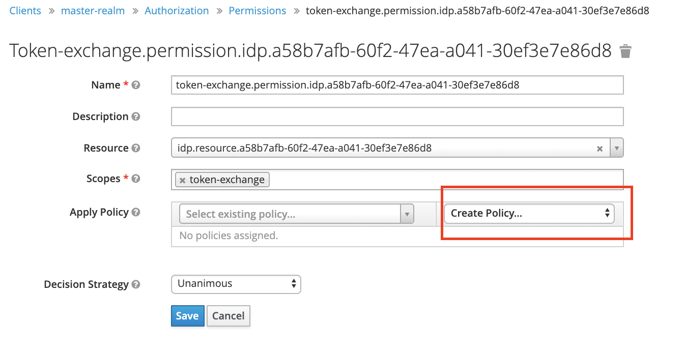Click help icon next to Decision Strategy
Viewport: 684px width, 352px height.
[x=136, y=285]
